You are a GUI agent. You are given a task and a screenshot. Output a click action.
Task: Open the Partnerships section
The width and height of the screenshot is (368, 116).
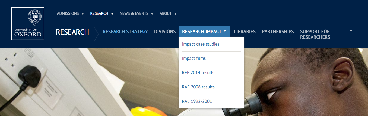pyautogui.click(x=278, y=32)
